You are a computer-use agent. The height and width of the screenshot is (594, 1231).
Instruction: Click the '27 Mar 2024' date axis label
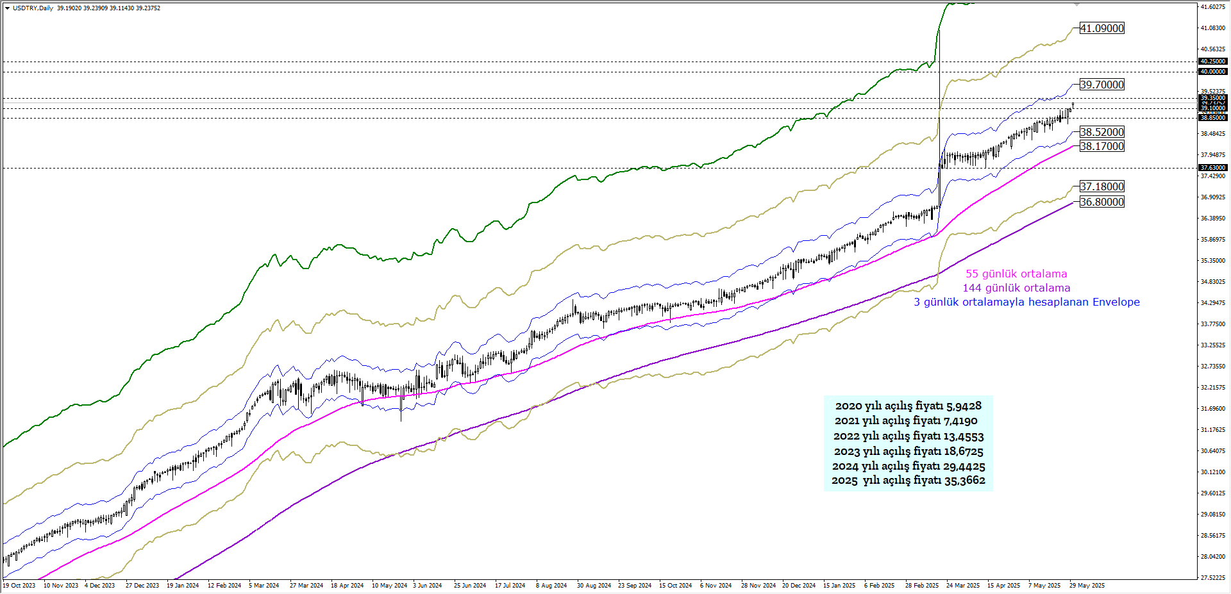(x=306, y=586)
